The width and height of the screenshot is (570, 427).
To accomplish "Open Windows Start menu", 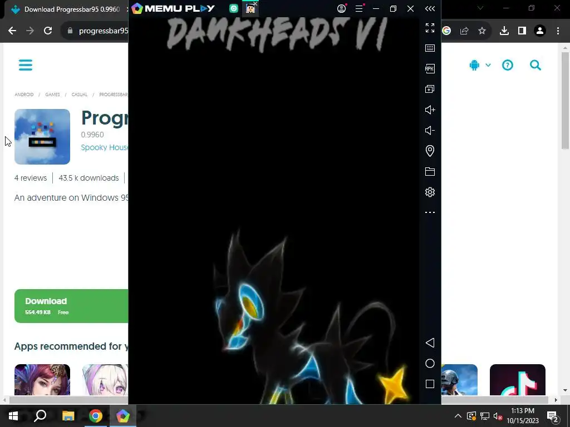I will pyautogui.click(x=13, y=416).
